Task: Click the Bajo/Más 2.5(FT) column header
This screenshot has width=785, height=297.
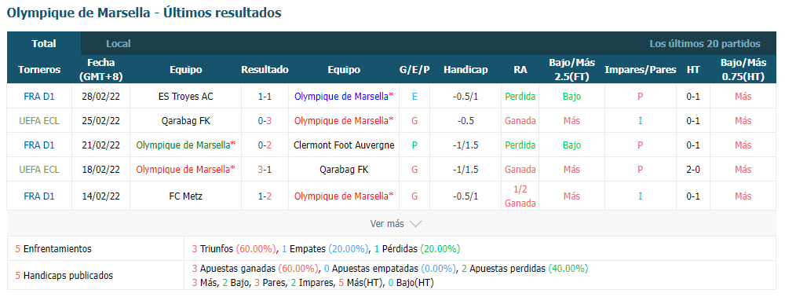Action: click(571, 70)
